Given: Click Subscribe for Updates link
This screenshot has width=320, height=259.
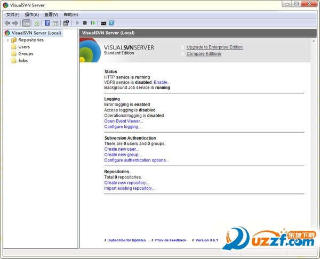Looking at the screenshot, I should (x=127, y=240).
